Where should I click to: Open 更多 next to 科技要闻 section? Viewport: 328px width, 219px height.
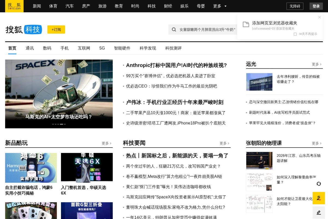click(x=224, y=143)
